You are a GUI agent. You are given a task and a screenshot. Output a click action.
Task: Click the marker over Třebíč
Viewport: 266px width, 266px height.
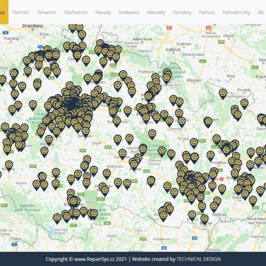[x=151, y=181]
